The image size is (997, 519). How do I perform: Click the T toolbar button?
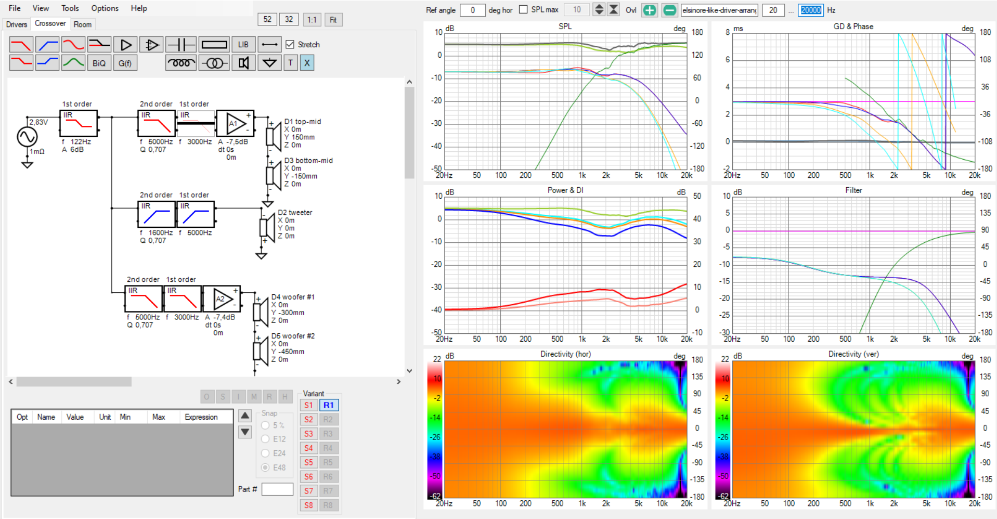coord(291,63)
